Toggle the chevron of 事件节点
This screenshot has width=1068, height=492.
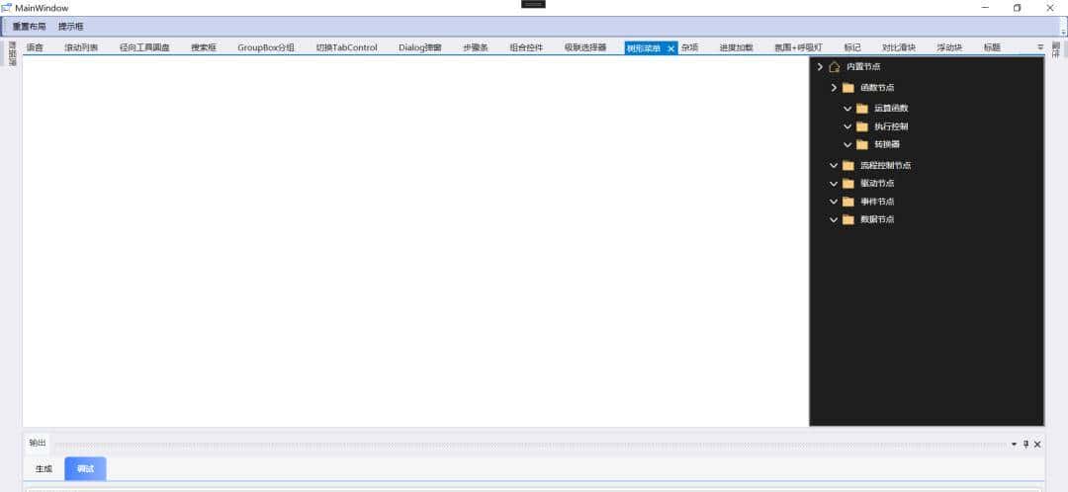pos(834,202)
